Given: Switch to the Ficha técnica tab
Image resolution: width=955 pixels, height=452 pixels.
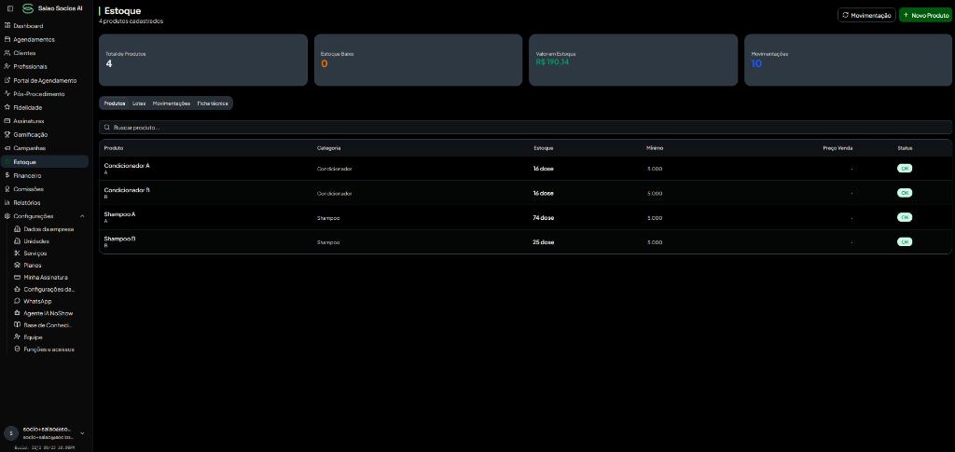Looking at the screenshot, I should click(x=213, y=103).
